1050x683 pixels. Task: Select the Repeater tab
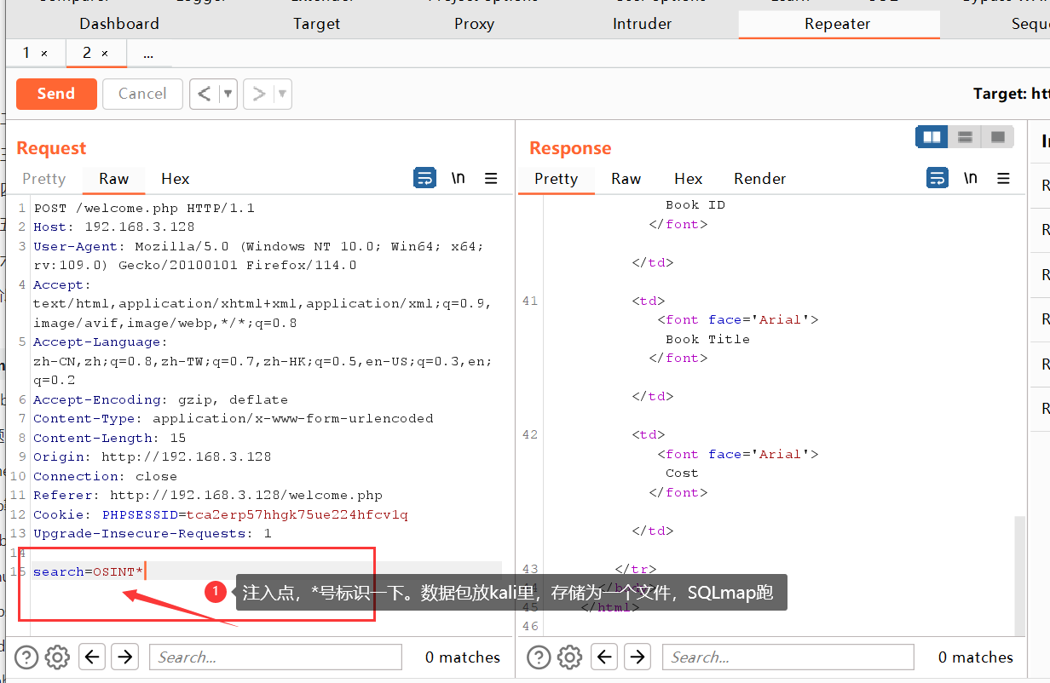838,24
